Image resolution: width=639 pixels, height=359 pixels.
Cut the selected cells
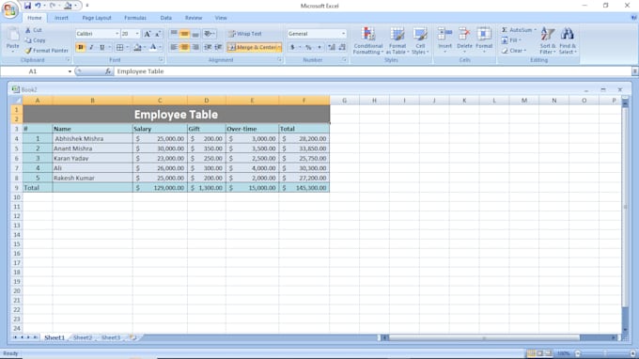pos(34,30)
